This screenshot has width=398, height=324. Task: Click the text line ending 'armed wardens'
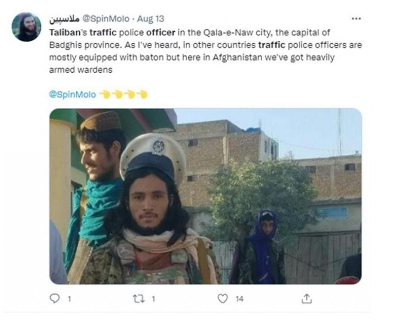point(81,70)
